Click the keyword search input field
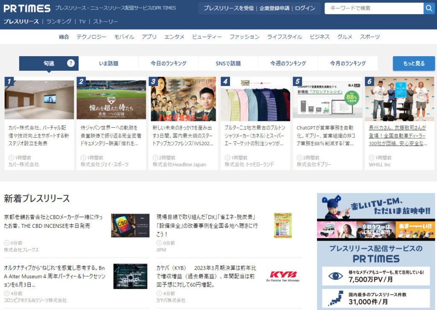437x310 pixels. (x=374, y=9)
